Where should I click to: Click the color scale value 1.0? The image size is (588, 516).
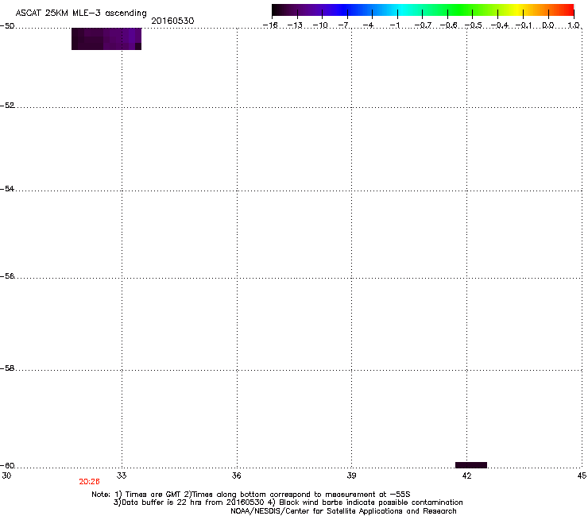pos(574,25)
